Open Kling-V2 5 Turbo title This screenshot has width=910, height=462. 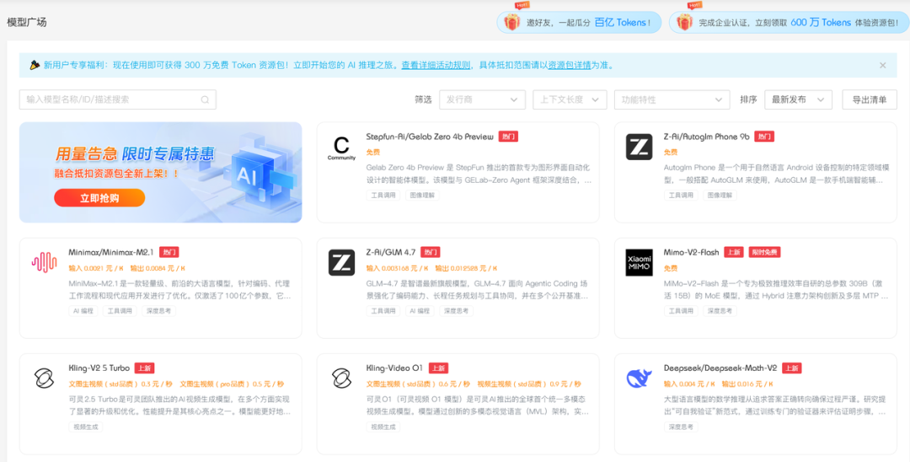click(99, 368)
